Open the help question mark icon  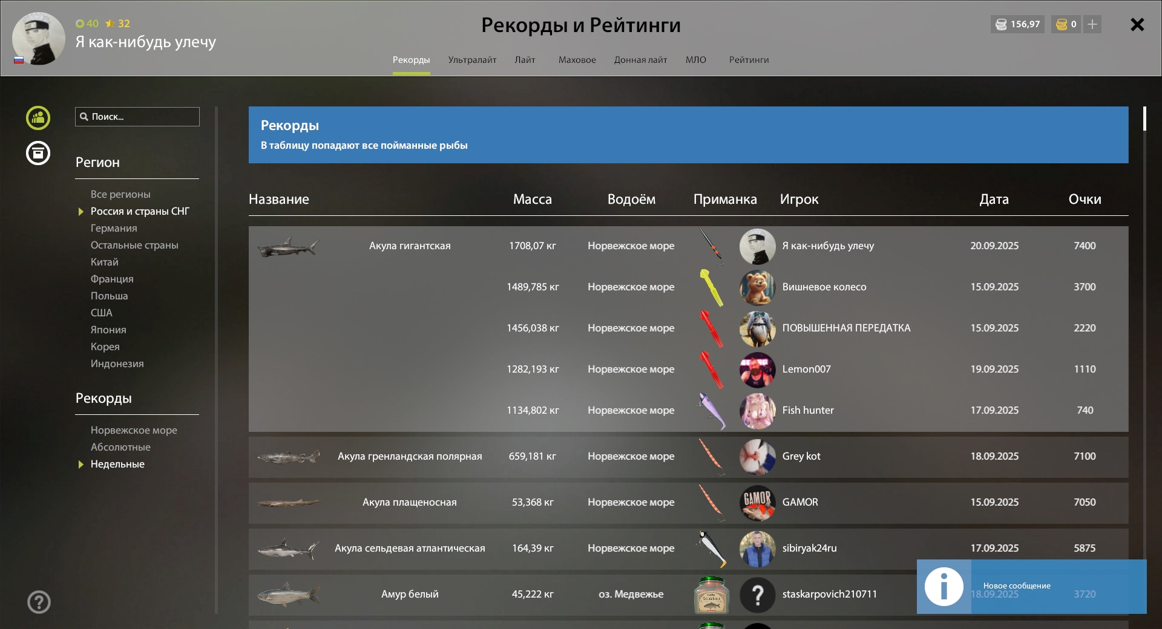coord(39,602)
